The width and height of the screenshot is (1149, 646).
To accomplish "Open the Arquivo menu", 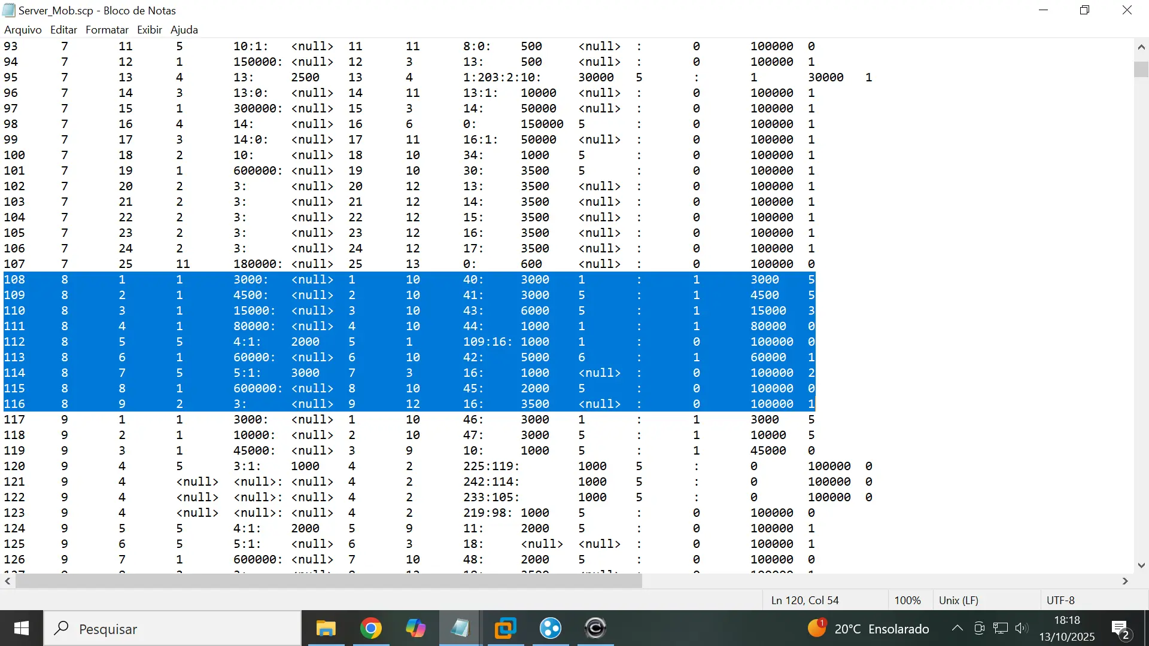I will point(23,29).
